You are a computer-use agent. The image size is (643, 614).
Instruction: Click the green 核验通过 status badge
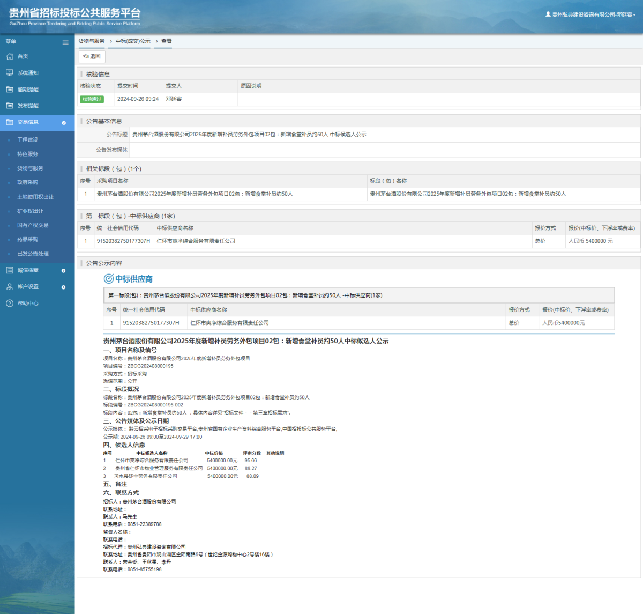point(92,99)
